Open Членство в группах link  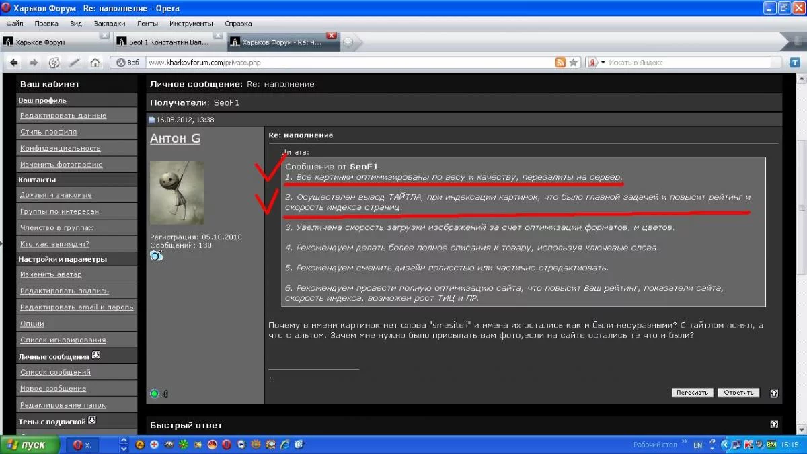pos(56,227)
